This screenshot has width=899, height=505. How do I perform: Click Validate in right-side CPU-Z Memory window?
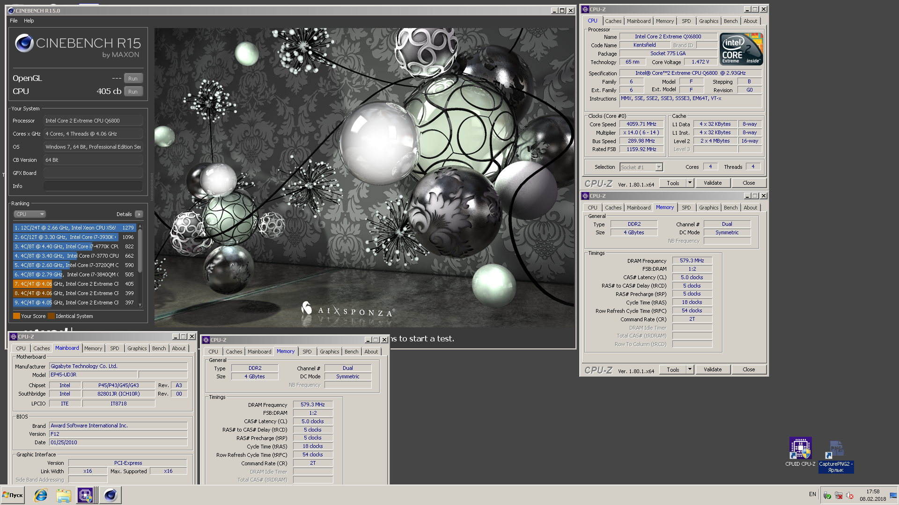click(713, 370)
